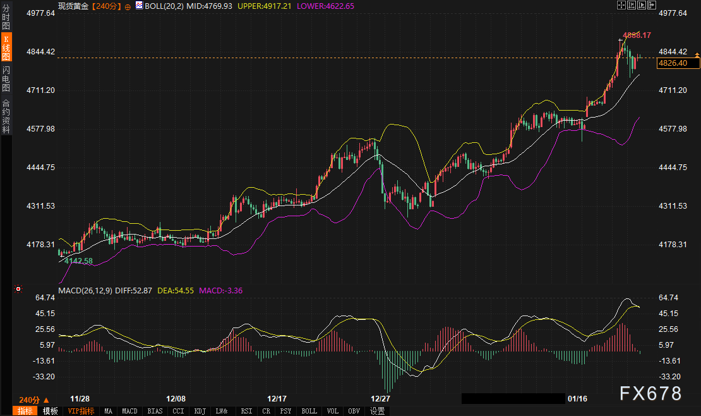Open the KDJ indicator

[200, 411]
